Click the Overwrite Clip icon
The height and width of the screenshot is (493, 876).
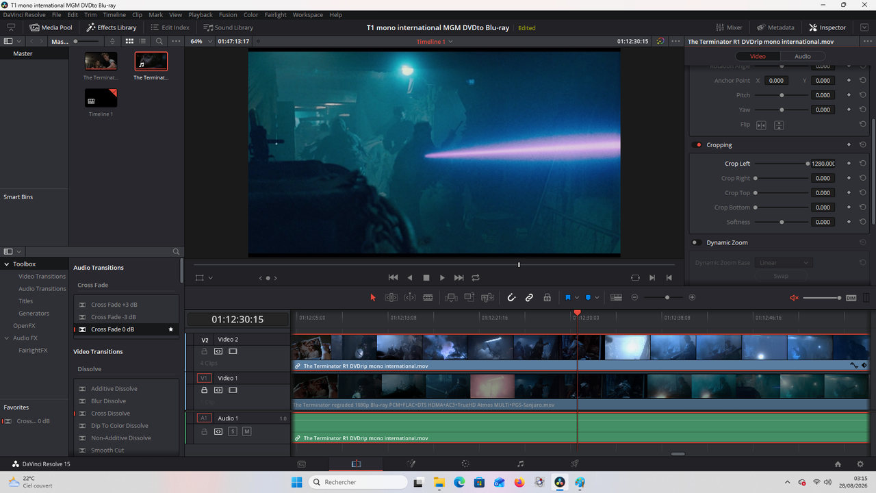pos(469,297)
